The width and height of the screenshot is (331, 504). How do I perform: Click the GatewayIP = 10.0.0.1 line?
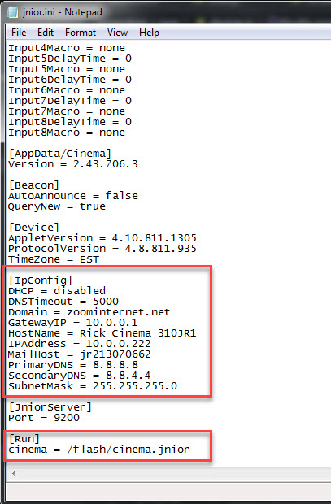pyautogui.click(x=72, y=323)
